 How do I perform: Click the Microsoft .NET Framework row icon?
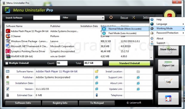point(8,46)
